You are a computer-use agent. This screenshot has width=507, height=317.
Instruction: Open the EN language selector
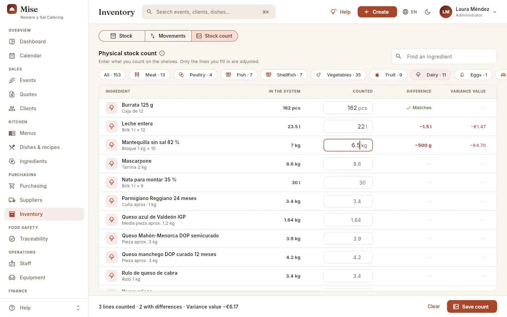click(x=410, y=12)
